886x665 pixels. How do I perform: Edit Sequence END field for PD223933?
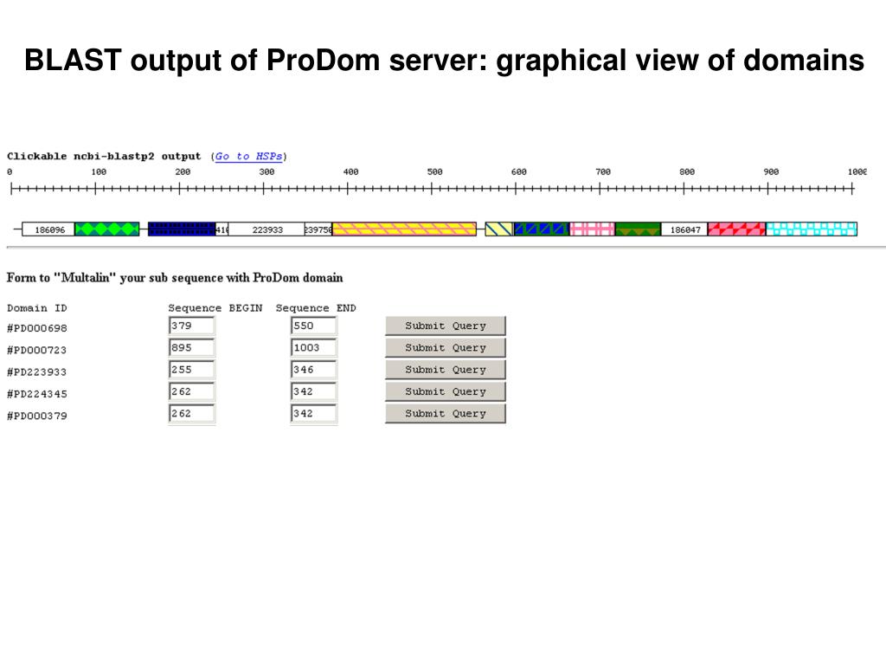pyautogui.click(x=313, y=370)
